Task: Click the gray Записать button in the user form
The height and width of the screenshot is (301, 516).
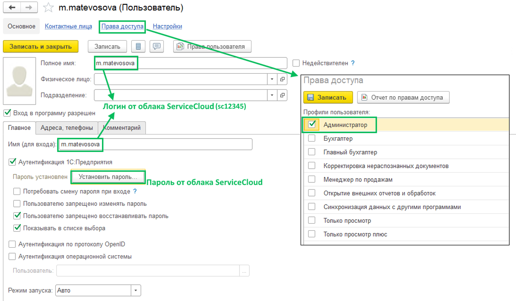Action: pos(107,47)
